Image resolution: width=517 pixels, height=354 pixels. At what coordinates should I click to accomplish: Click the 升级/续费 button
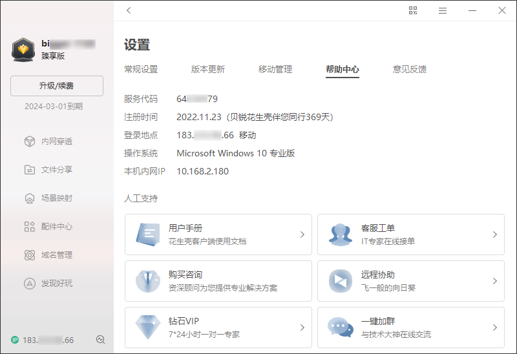57,86
